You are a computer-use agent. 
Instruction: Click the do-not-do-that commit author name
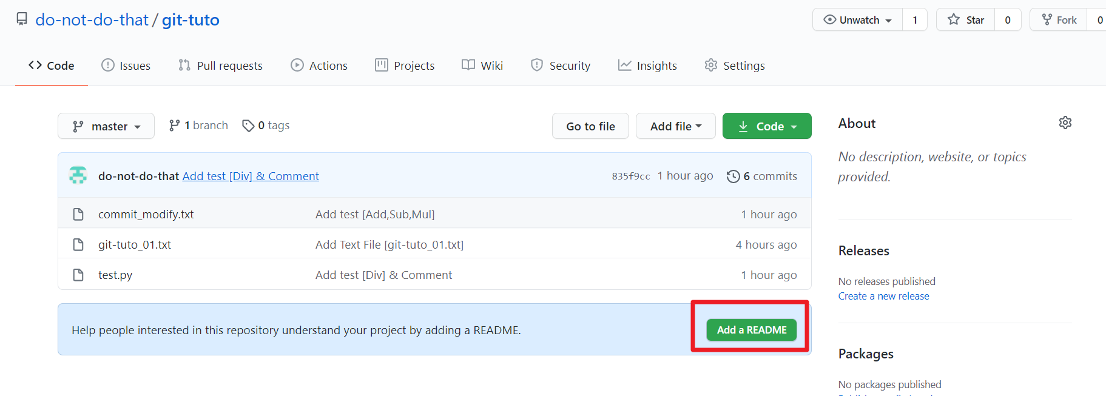(x=138, y=176)
